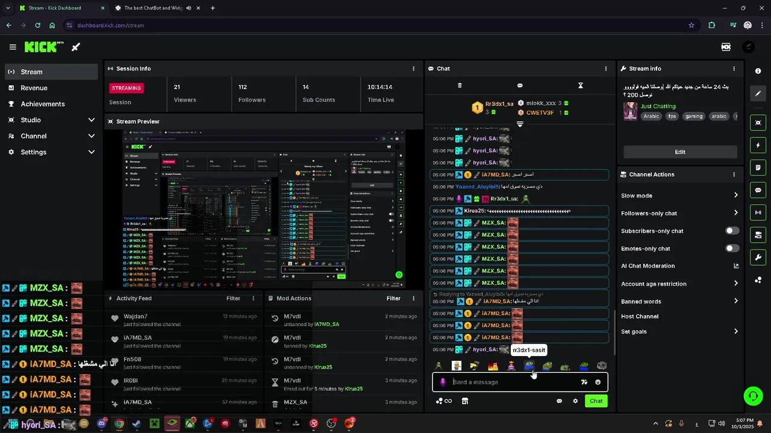Open a new browser tab
This screenshot has height=433, width=771.
pyautogui.click(x=213, y=8)
